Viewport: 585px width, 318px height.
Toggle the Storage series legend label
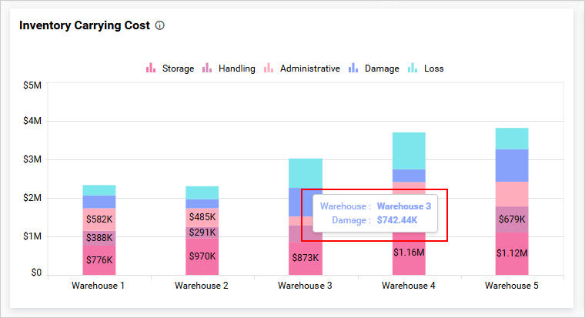pyautogui.click(x=178, y=69)
